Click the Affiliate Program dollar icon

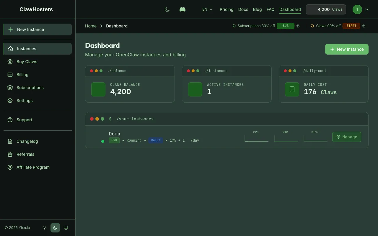[x=10, y=167]
